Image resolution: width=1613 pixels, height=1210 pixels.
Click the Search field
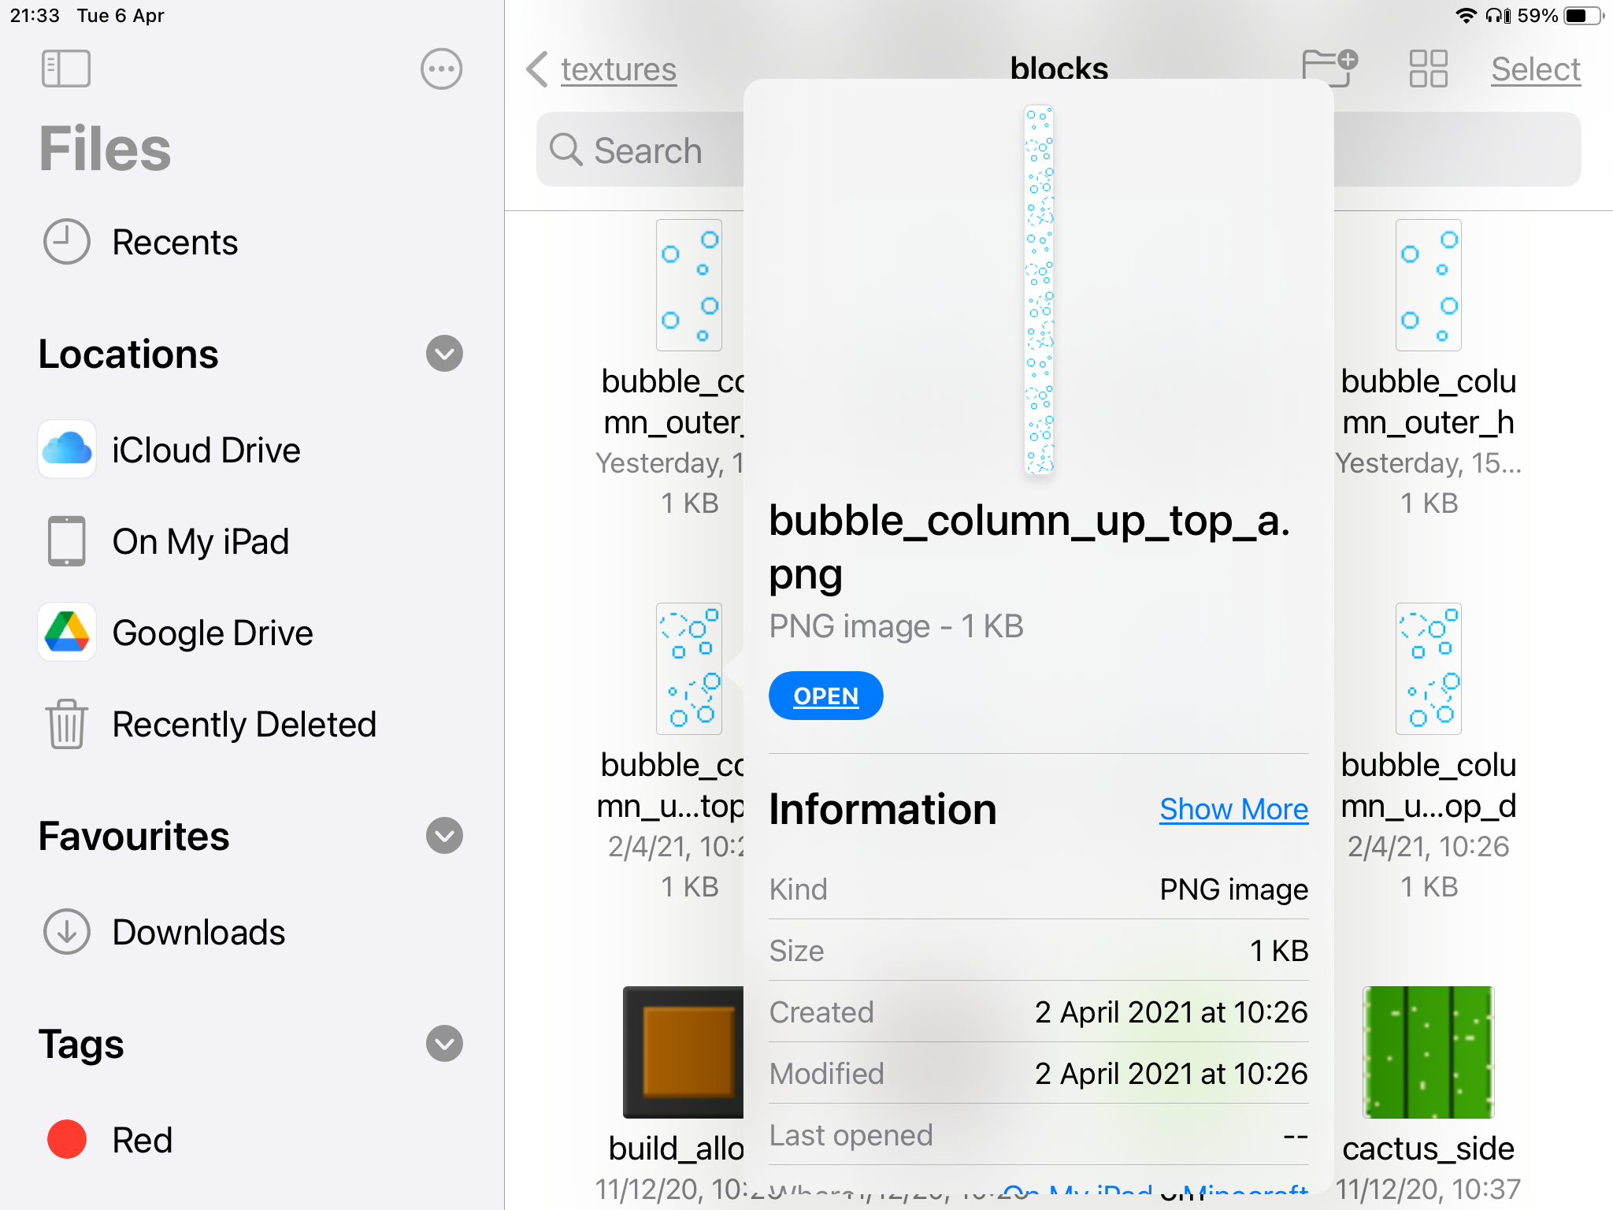point(640,150)
